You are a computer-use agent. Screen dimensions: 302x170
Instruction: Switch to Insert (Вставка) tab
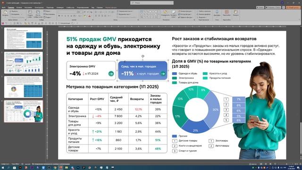click(19, 8)
